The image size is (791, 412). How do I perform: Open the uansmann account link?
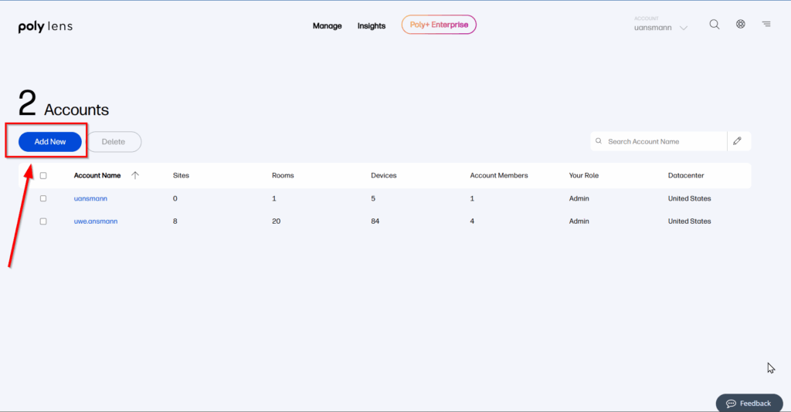(90, 199)
